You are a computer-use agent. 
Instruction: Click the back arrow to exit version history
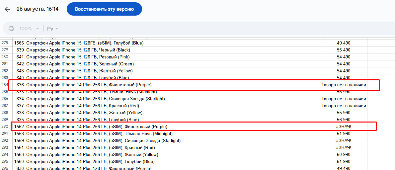[x=7, y=9]
